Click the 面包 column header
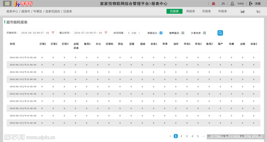The height and width of the screenshot is (142, 267). pyautogui.click(x=120, y=44)
